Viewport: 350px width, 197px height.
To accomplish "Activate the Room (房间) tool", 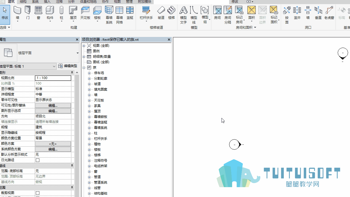I will [217, 13].
